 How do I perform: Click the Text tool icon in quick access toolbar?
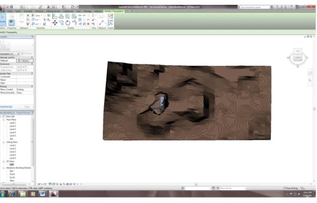(x=48, y=7)
